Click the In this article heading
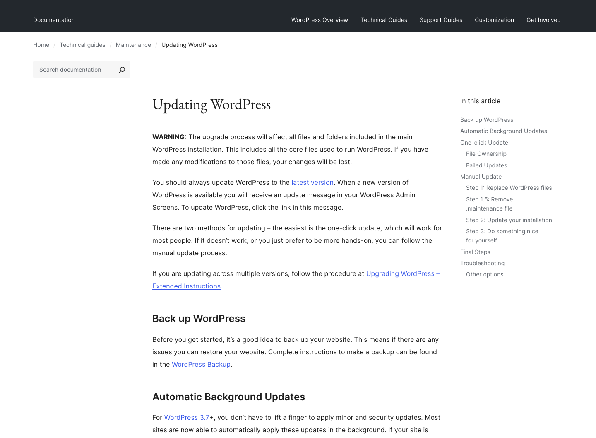Viewport: 596px width, 438px height. click(480, 101)
